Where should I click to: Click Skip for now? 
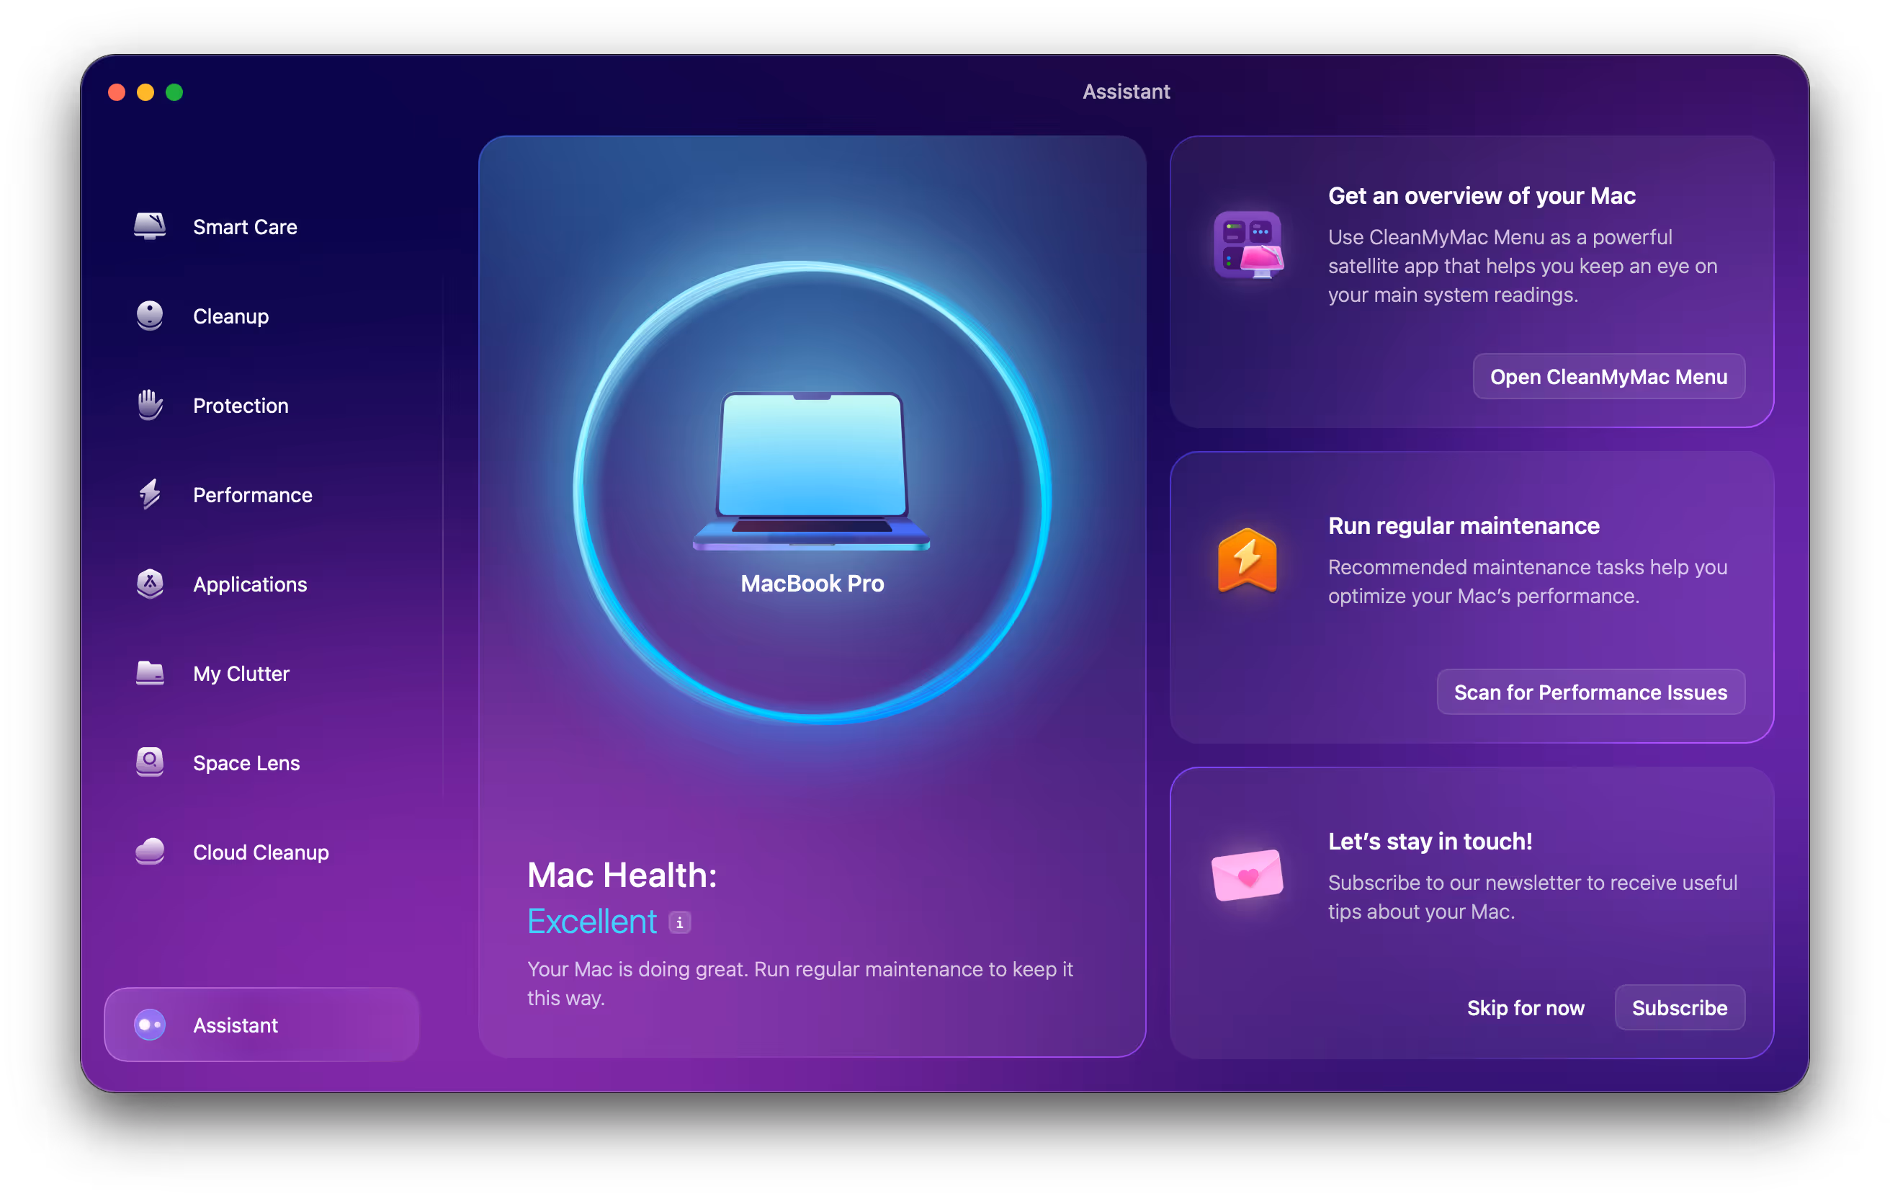coord(1526,1008)
